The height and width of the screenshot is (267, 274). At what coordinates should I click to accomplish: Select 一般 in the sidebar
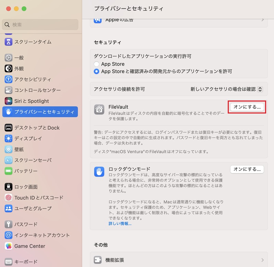tap(19, 58)
